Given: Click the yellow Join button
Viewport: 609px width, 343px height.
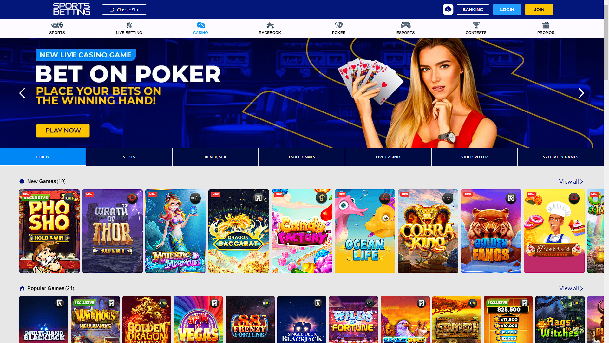Looking at the screenshot, I should (539, 10).
